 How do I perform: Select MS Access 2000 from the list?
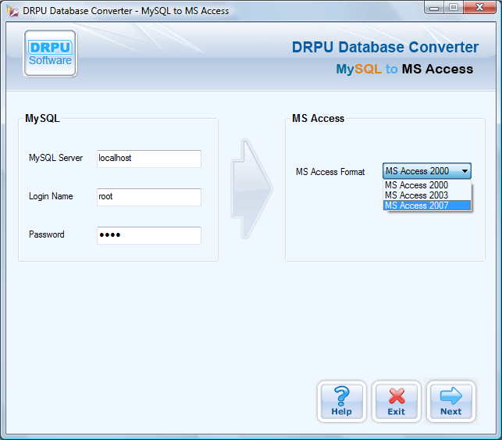click(x=427, y=185)
